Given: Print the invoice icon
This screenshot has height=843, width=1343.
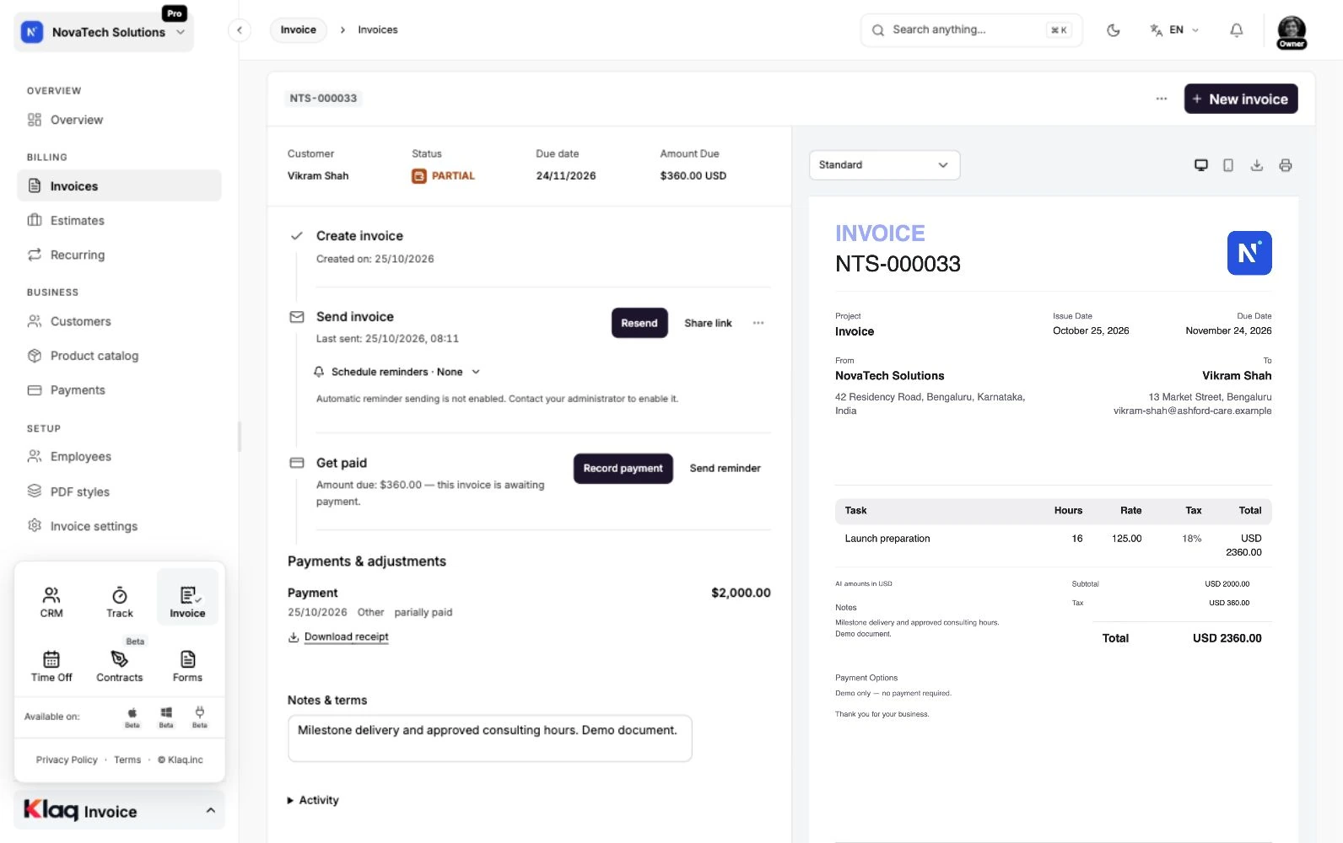Looking at the screenshot, I should click(x=1285, y=165).
